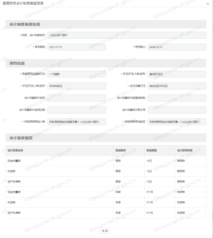Click the 成本核算方法 field

pyautogui.click(x=177, y=86)
